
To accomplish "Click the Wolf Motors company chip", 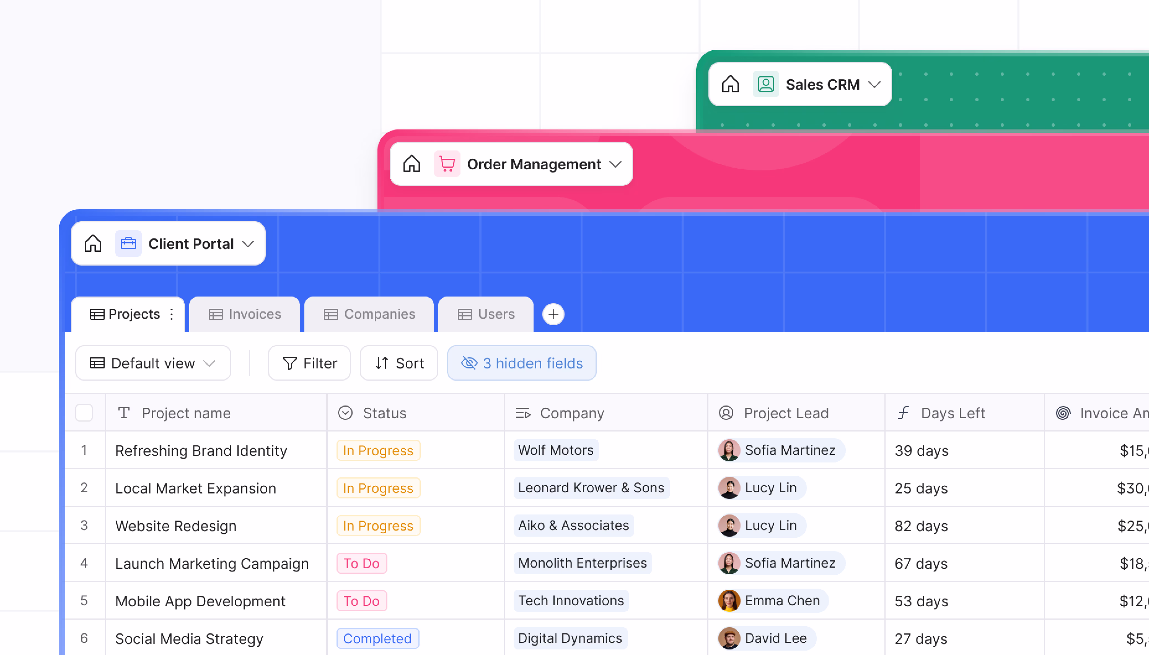I will (555, 450).
